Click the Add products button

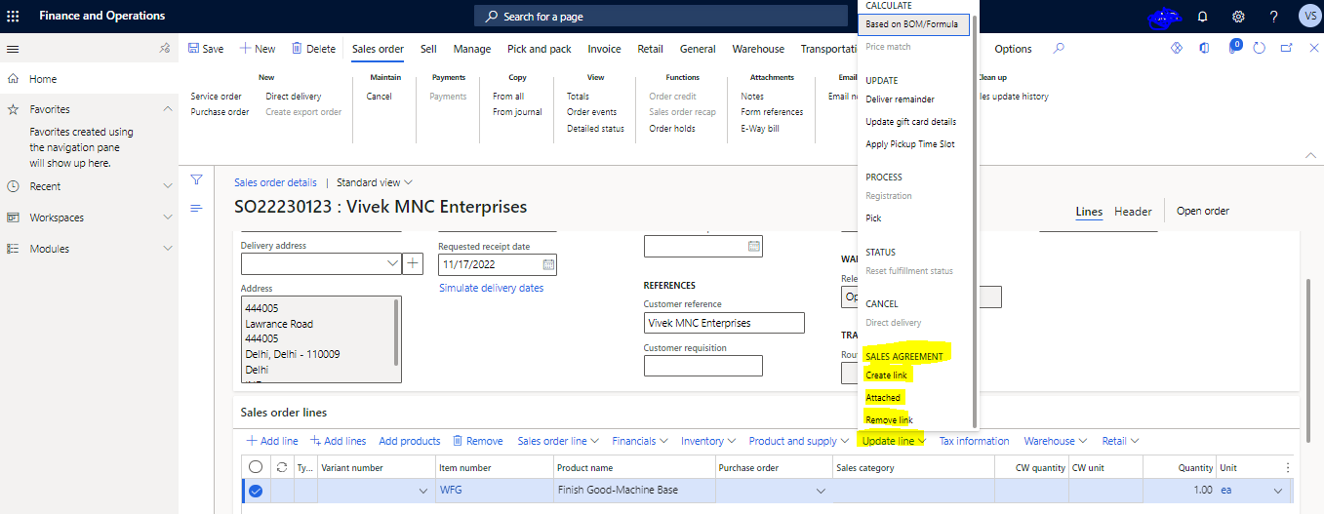pos(409,441)
